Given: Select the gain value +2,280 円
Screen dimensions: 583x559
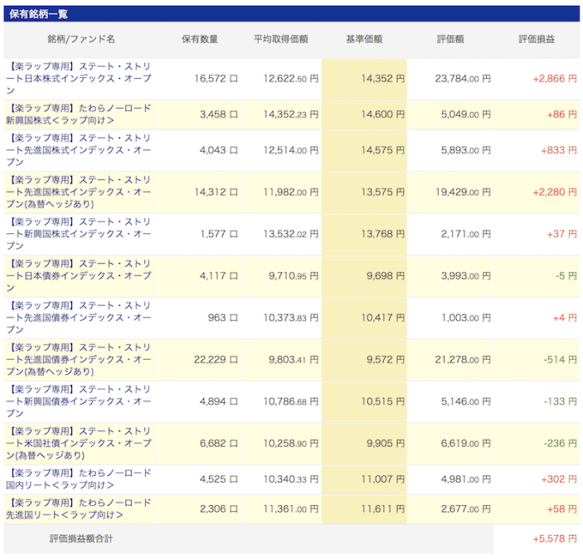Looking at the screenshot, I should pyautogui.click(x=555, y=192).
